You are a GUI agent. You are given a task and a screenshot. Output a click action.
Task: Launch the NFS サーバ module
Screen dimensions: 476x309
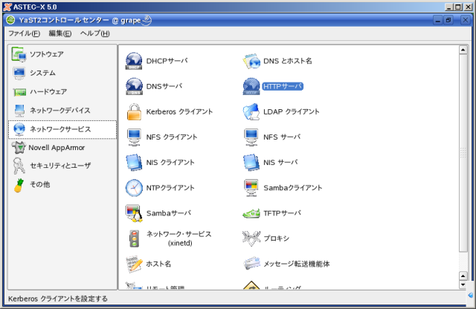[251, 137]
